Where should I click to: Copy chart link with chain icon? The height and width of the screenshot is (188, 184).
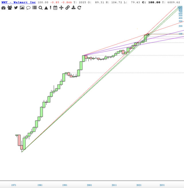pyautogui.click(x=67, y=8)
